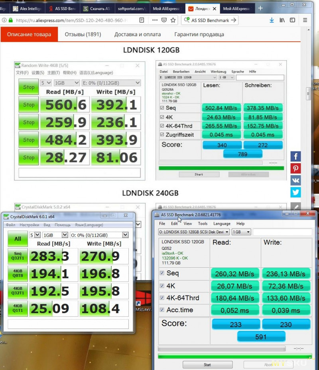
Task: Switch to the AS SSD Benc browser tab
Action: pos(63,9)
